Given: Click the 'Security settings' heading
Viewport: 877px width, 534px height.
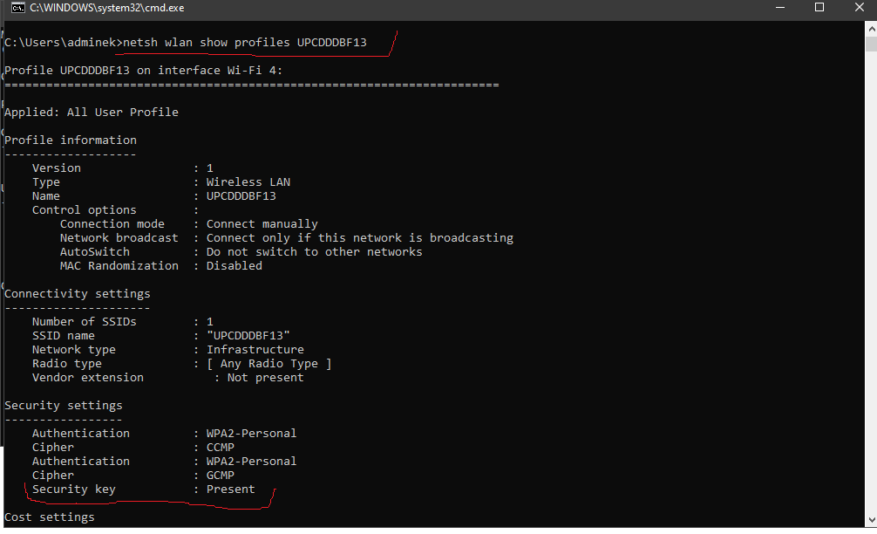Looking at the screenshot, I should tap(64, 405).
